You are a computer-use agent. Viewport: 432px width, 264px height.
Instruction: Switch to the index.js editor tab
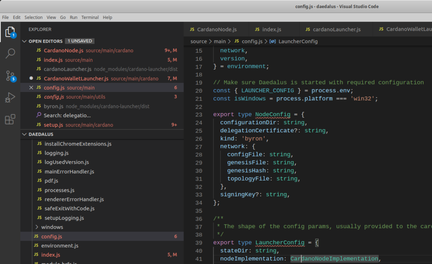click(273, 29)
